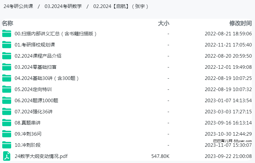
Task: Open 02.2024课程产品介绍 folder name
Action: [38, 56]
